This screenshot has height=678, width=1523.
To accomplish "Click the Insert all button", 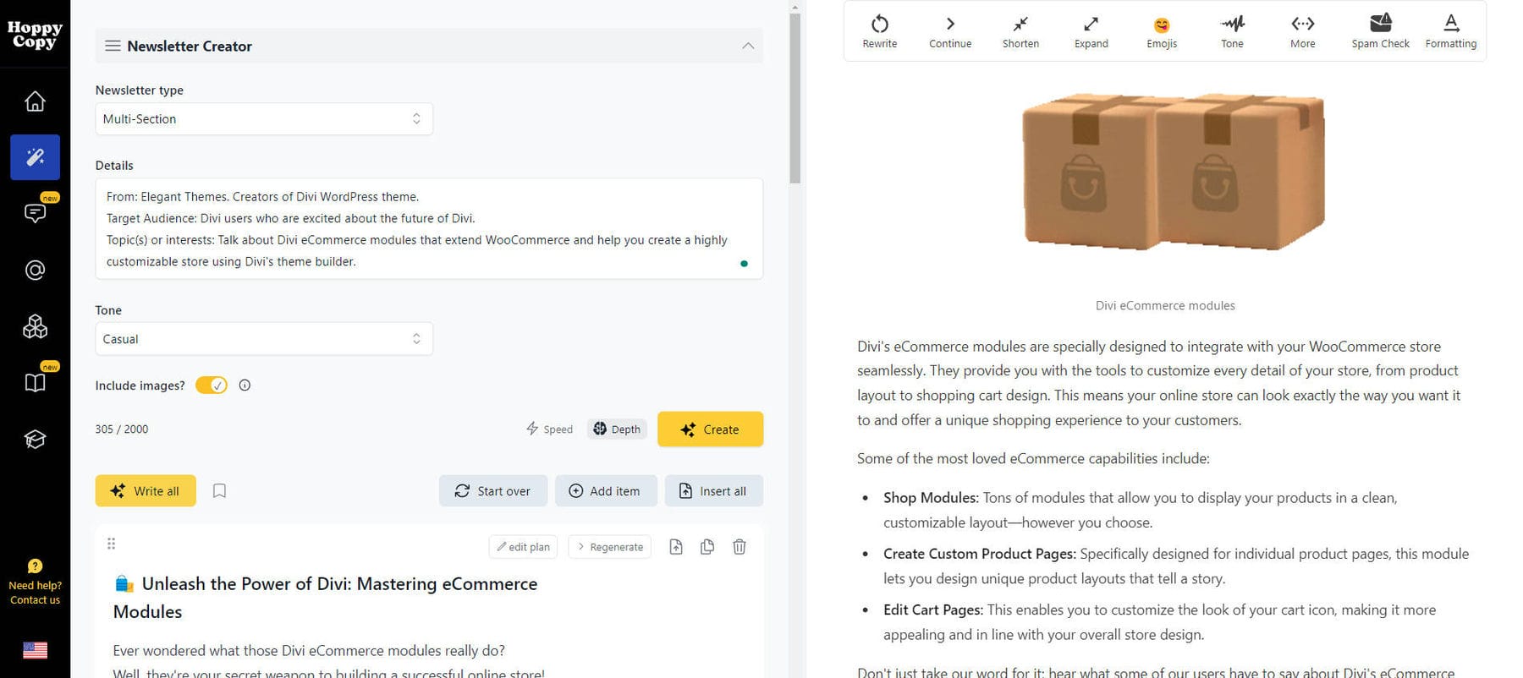I will [713, 491].
